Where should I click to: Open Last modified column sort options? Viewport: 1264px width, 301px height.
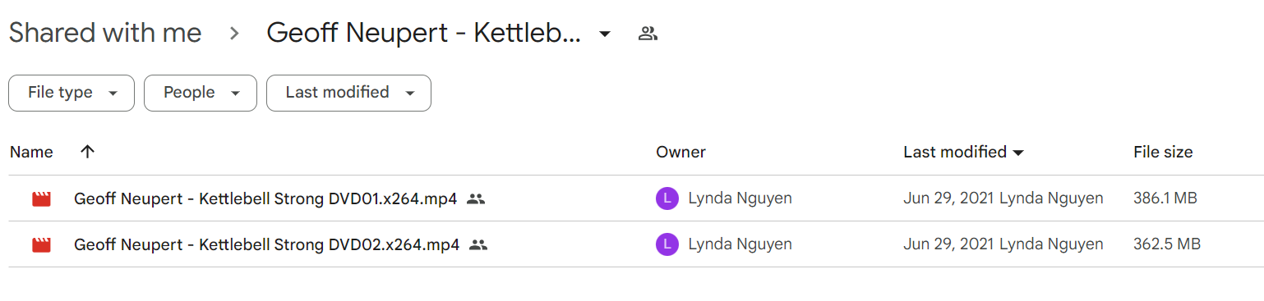pos(963,152)
